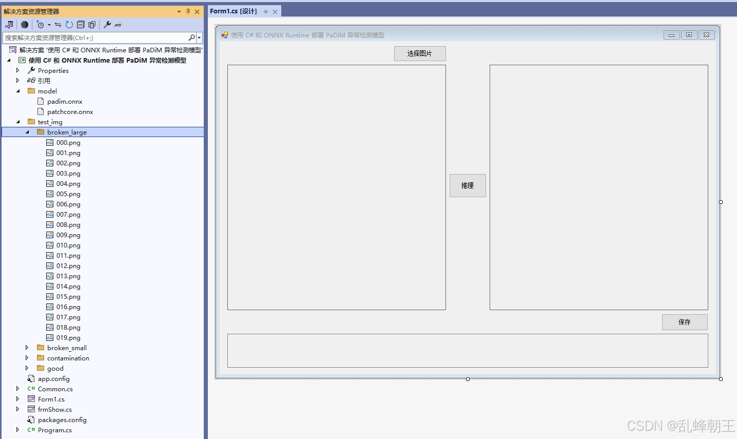737x439 pixels.
Task: Expand the good folder
Action: pyautogui.click(x=27, y=368)
